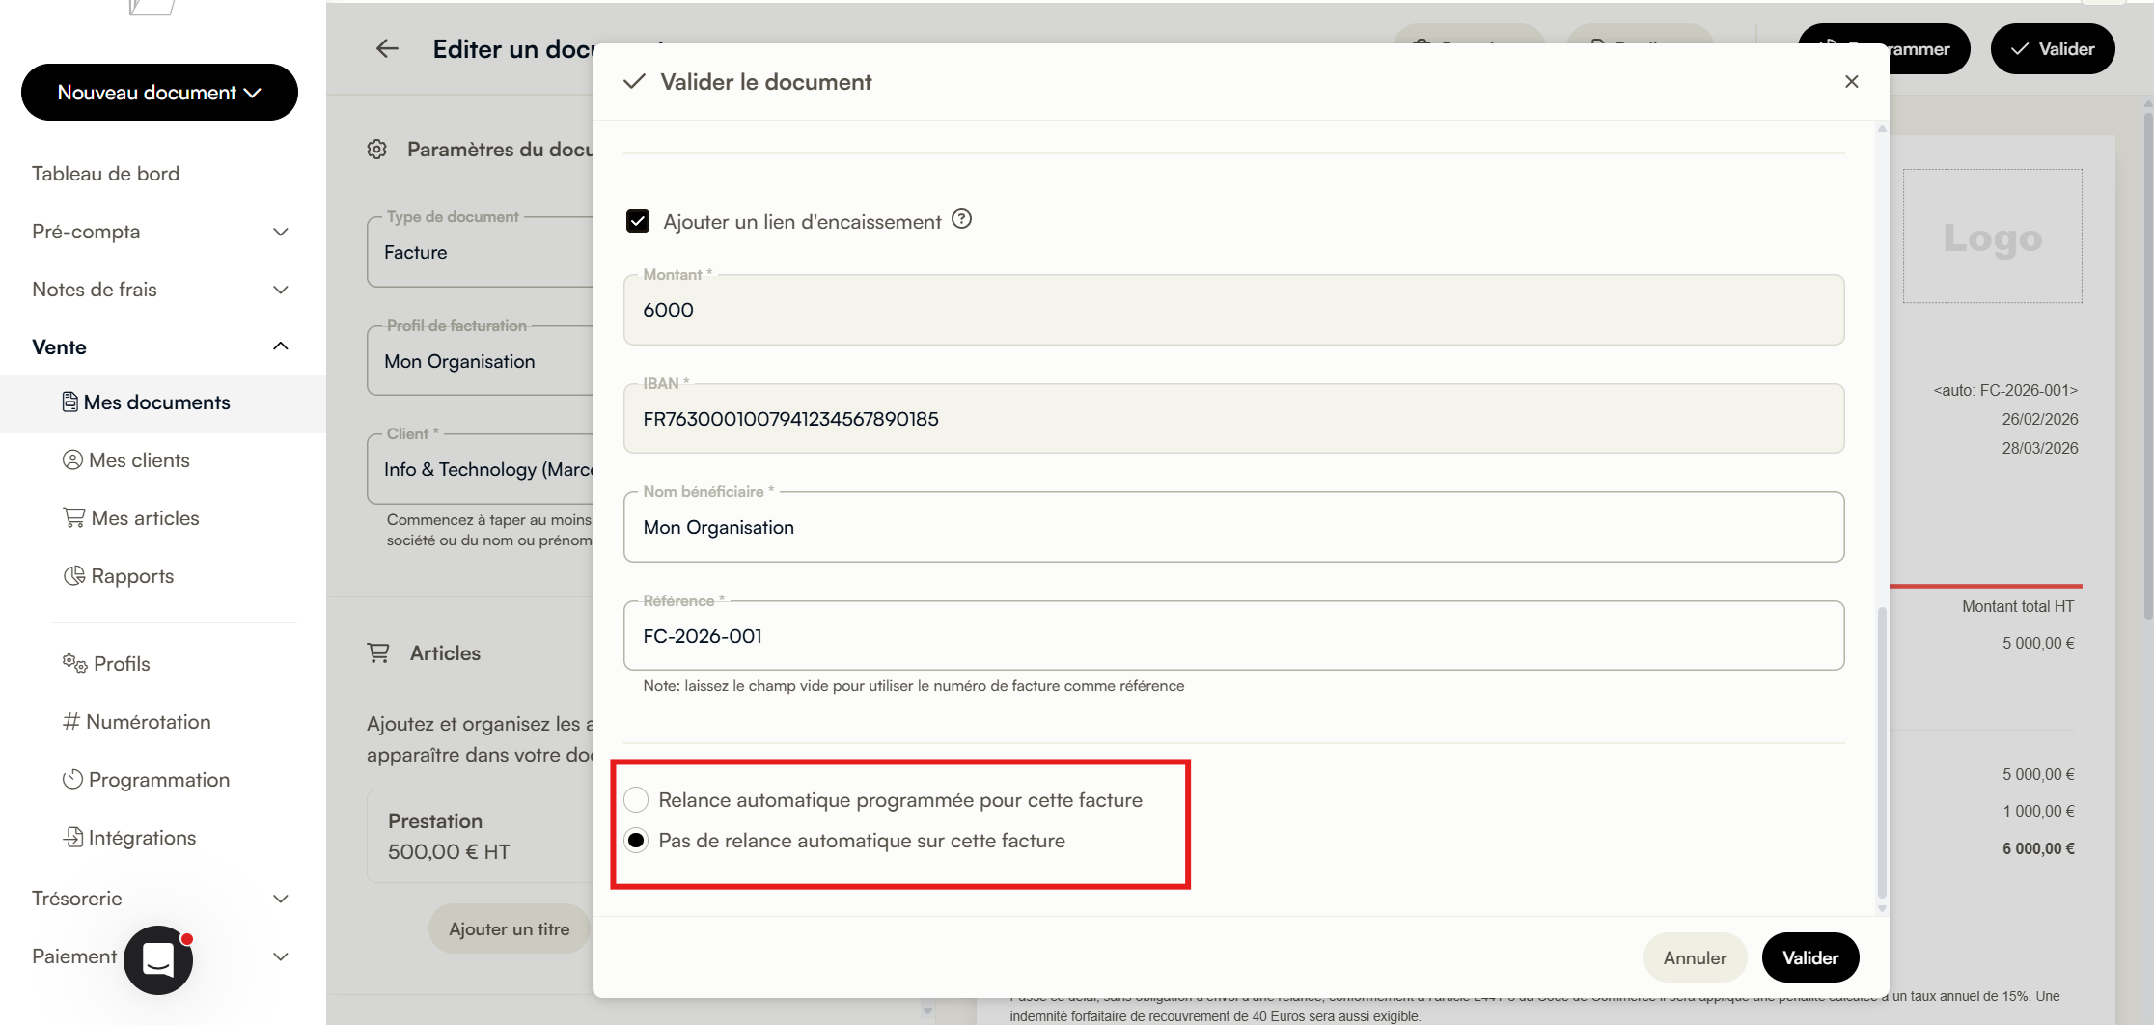Click the date 28/03/2026 in preview
The width and height of the screenshot is (2154, 1025).
click(2040, 448)
